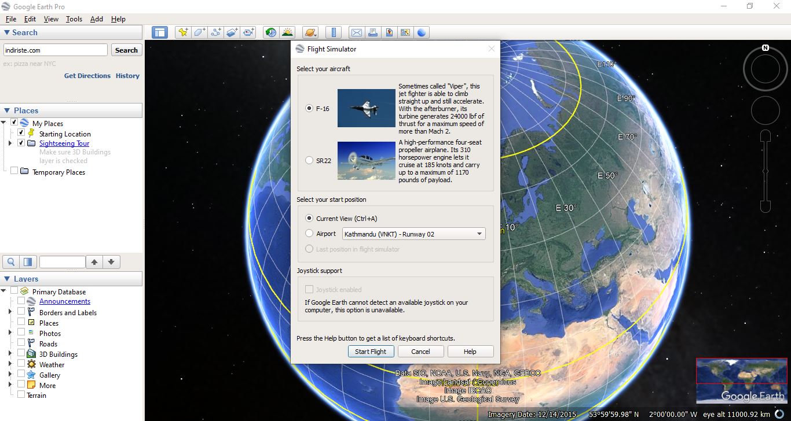Uncheck the Starting Location checkbox
Screen dimensions: 791x421
(21, 133)
